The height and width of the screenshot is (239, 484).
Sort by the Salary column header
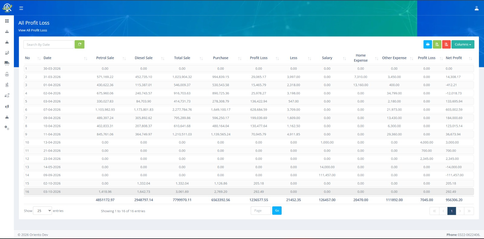(327, 58)
